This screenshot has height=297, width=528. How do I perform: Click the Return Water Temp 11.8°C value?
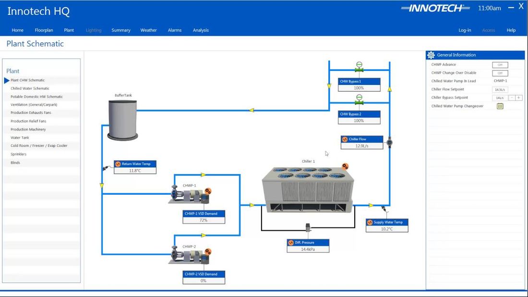tap(135, 171)
